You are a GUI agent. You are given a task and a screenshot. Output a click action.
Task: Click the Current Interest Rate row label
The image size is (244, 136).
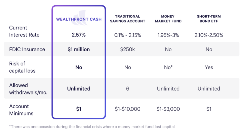click(x=24, y=31)
